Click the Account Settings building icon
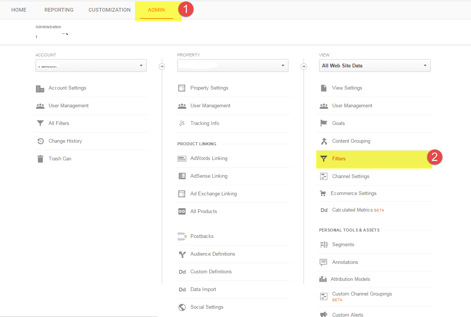The image size is (471, 317). pyautogui.click(x=40, y=88)
